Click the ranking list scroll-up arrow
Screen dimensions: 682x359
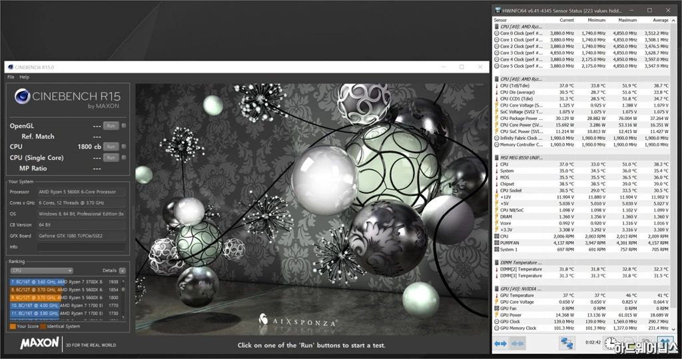pyautogui.click(x=123, y=281)
